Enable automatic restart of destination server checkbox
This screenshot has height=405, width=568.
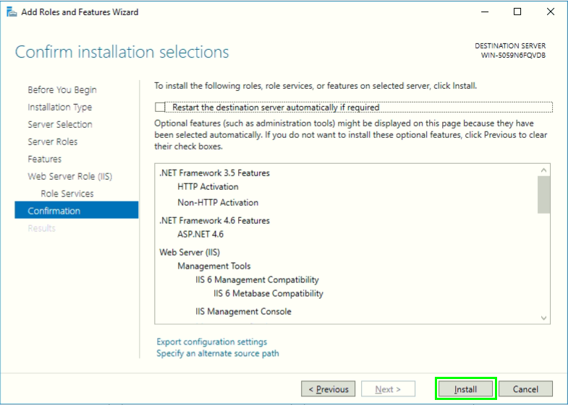pos(161,108)
